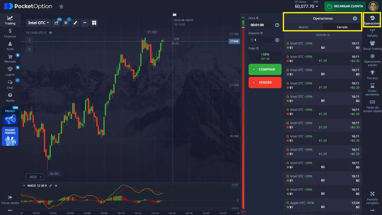Collapse the MACD indicator panel

[24, 186]
